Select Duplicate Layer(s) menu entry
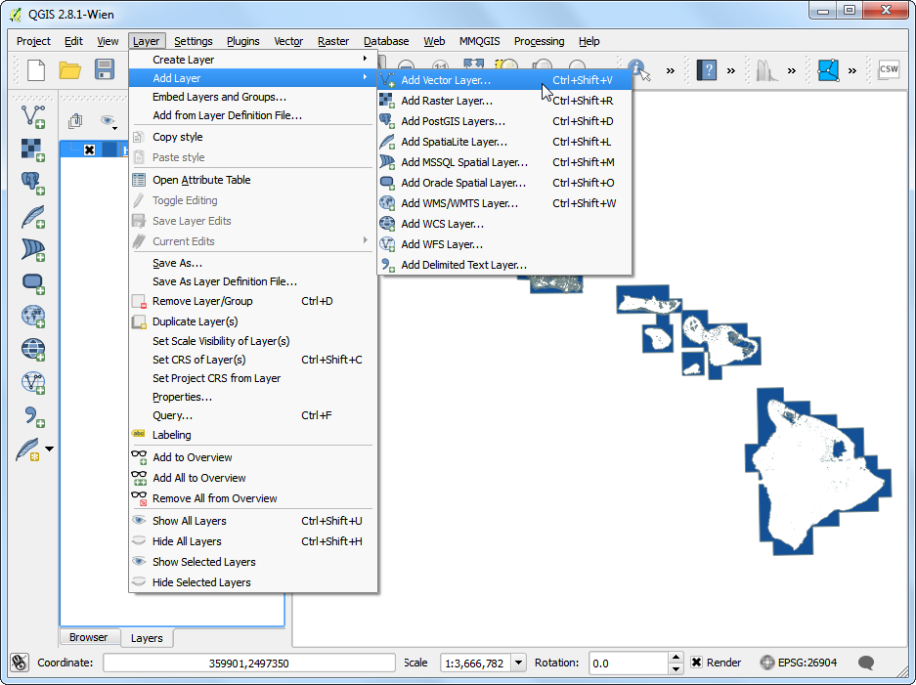Viewport: 916px width, 685px height. [253, 321]
